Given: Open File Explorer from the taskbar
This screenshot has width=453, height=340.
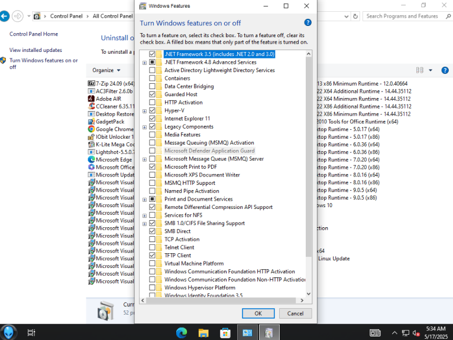Looking at the screenshot, I should pyautogui.click(x=203, y=332).
